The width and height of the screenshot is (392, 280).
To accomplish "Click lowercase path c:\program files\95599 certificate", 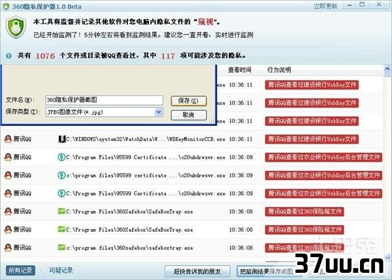I will pyautogui.click(x=146, y=176).
